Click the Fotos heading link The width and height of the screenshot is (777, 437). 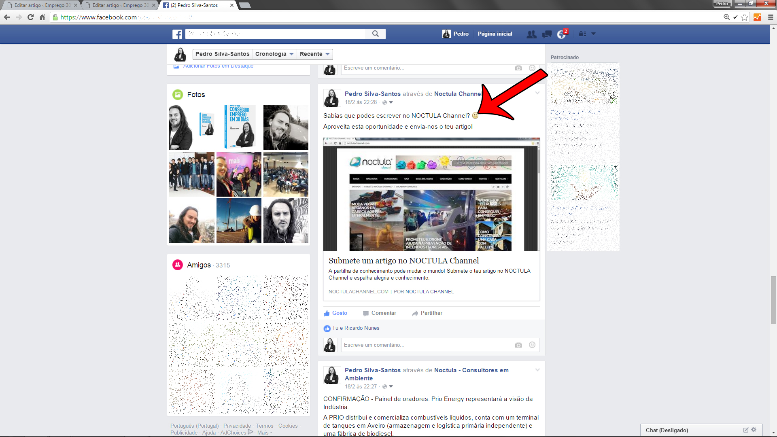196,95
